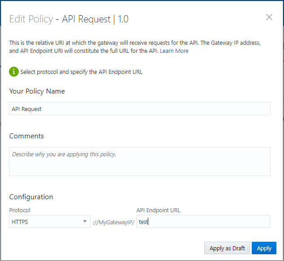Click the 1.0 version number in title
Viewport: 284px width, 261px height.
coord(123,19)
